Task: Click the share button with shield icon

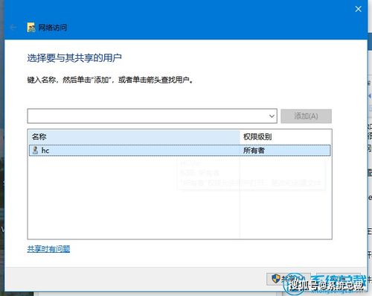Action: click(x=289, y=279)
